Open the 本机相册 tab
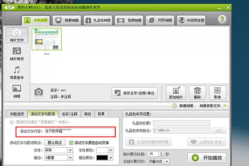The height and width of the screenshot is (166, 249). 36,20
